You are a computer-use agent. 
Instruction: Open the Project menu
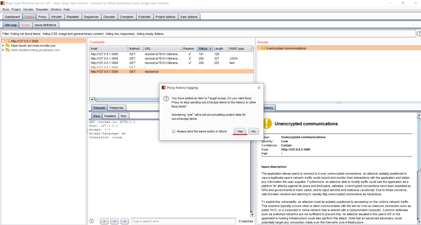point(16,9)
